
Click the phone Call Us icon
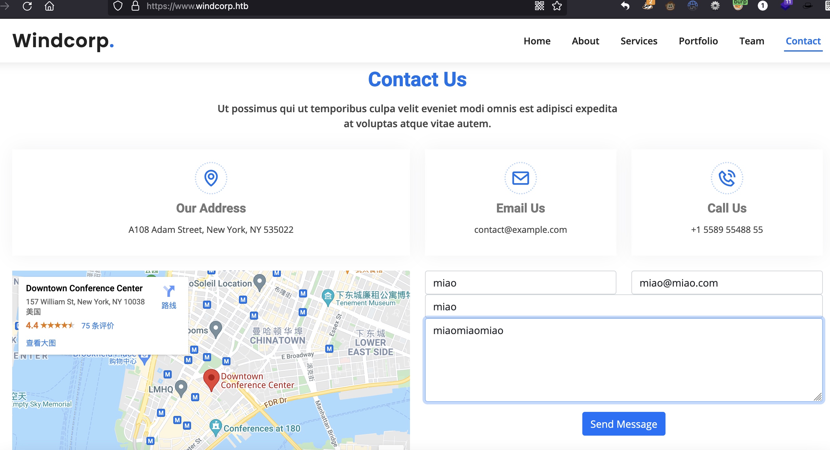[726, 178]
